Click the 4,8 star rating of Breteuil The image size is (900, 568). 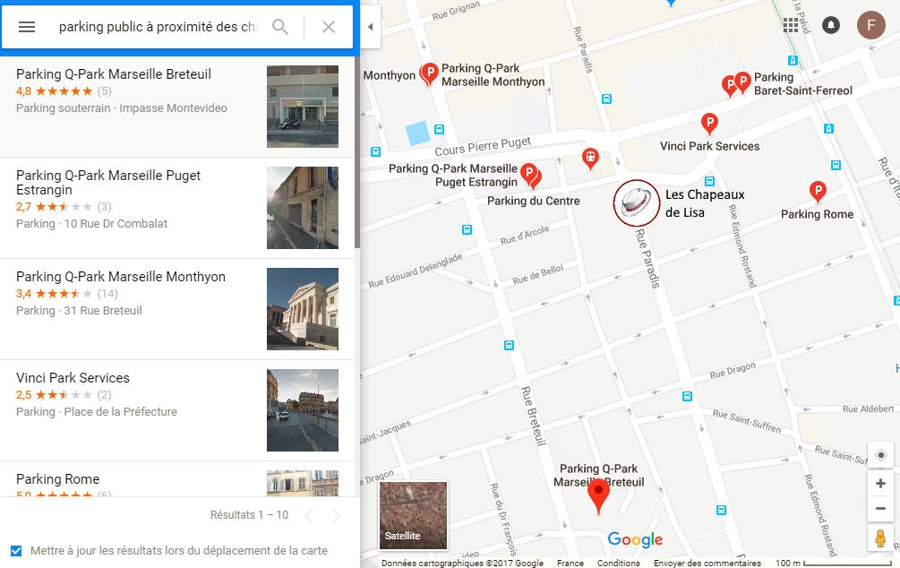click(55, 91)
